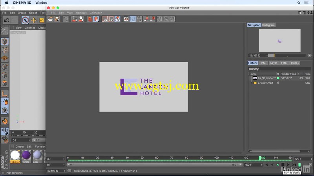Screen dimensions: 314x176
Task: Open the Info tab
Action: tap(263, 63)
